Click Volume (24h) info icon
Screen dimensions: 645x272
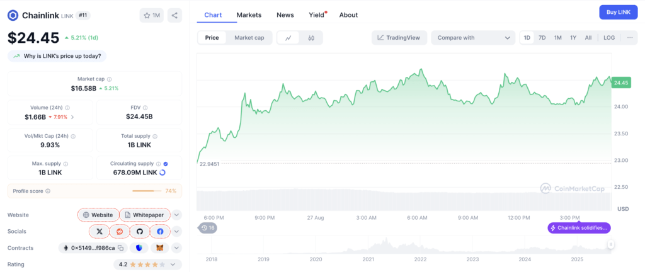tap(67, 108)
